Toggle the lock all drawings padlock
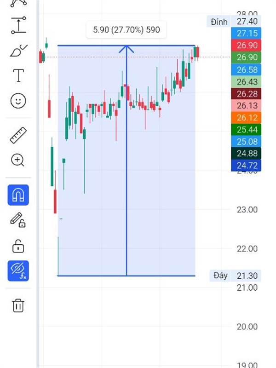Screen dimensions: 276x368 pos(18,246)
